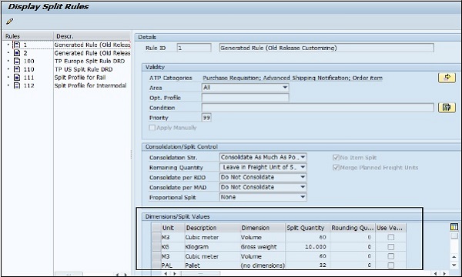Click the document icon for rule 1

17,45
